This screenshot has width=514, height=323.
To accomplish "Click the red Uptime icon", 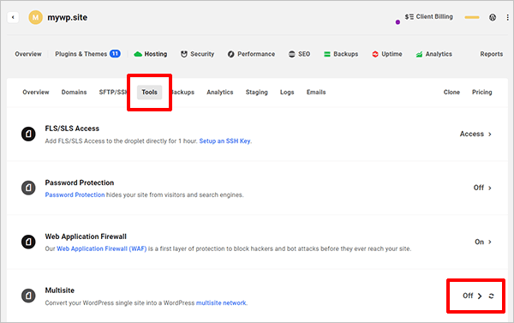I will point(375,54).
